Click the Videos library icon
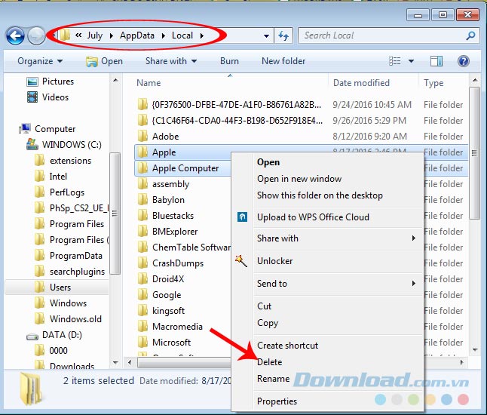Screen dimensions: 487x415 click(32, 97)
